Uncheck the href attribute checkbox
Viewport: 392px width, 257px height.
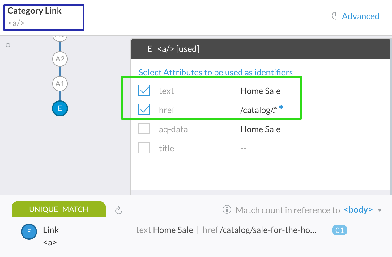pyautogui.click(x=144, y=109)
